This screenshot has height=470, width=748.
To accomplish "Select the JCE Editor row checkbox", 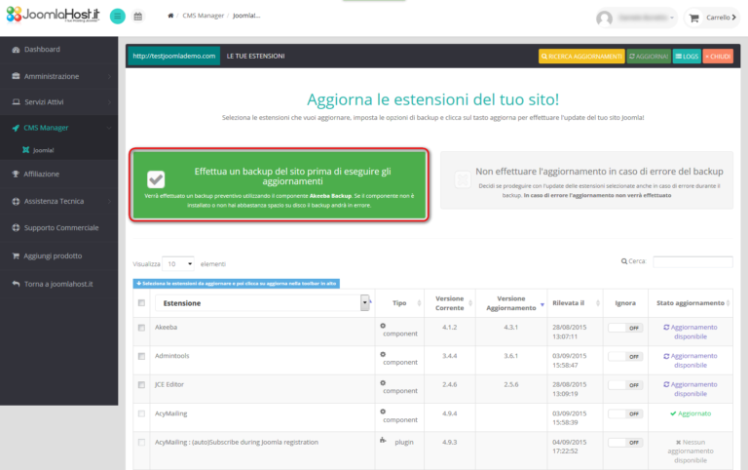I will click(x=141, y=385).
